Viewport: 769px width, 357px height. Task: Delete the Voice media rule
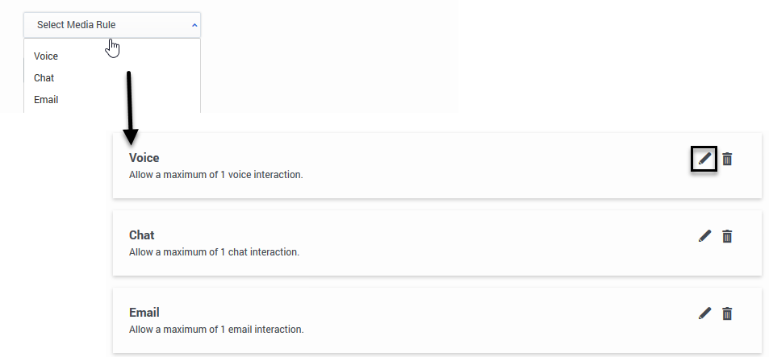tap(727, 159)
